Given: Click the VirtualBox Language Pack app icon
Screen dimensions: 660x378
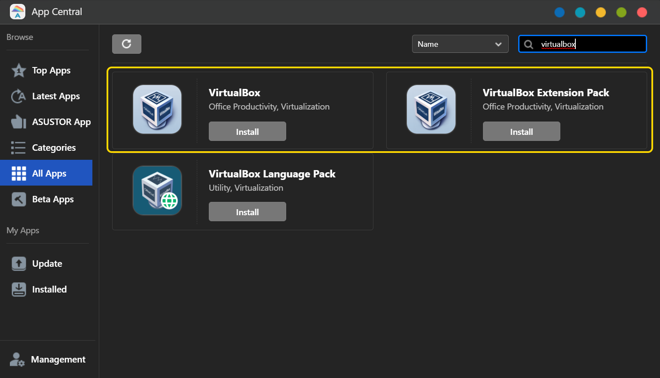Looking at the screenshot, I should pyautogui.click(x=157, y=190).
